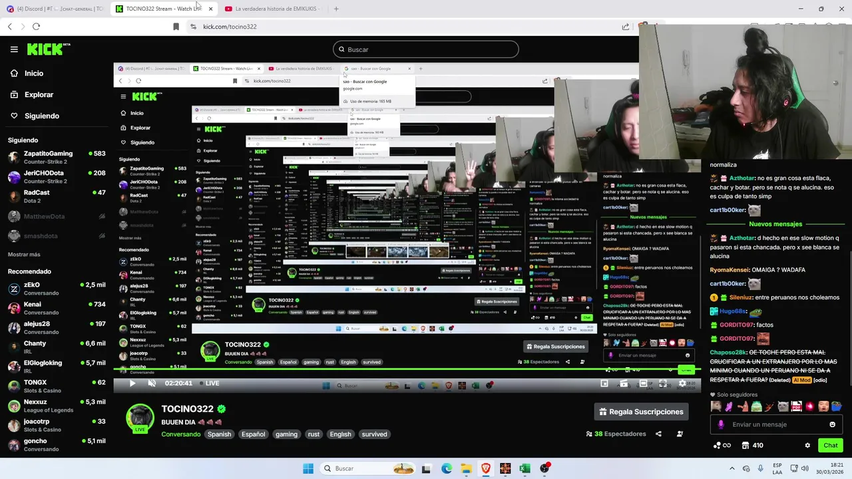This screenshot has height=479, width=852.
Task: Open JeriCHOdota channel in sidebar
Action: pos(57,176)
